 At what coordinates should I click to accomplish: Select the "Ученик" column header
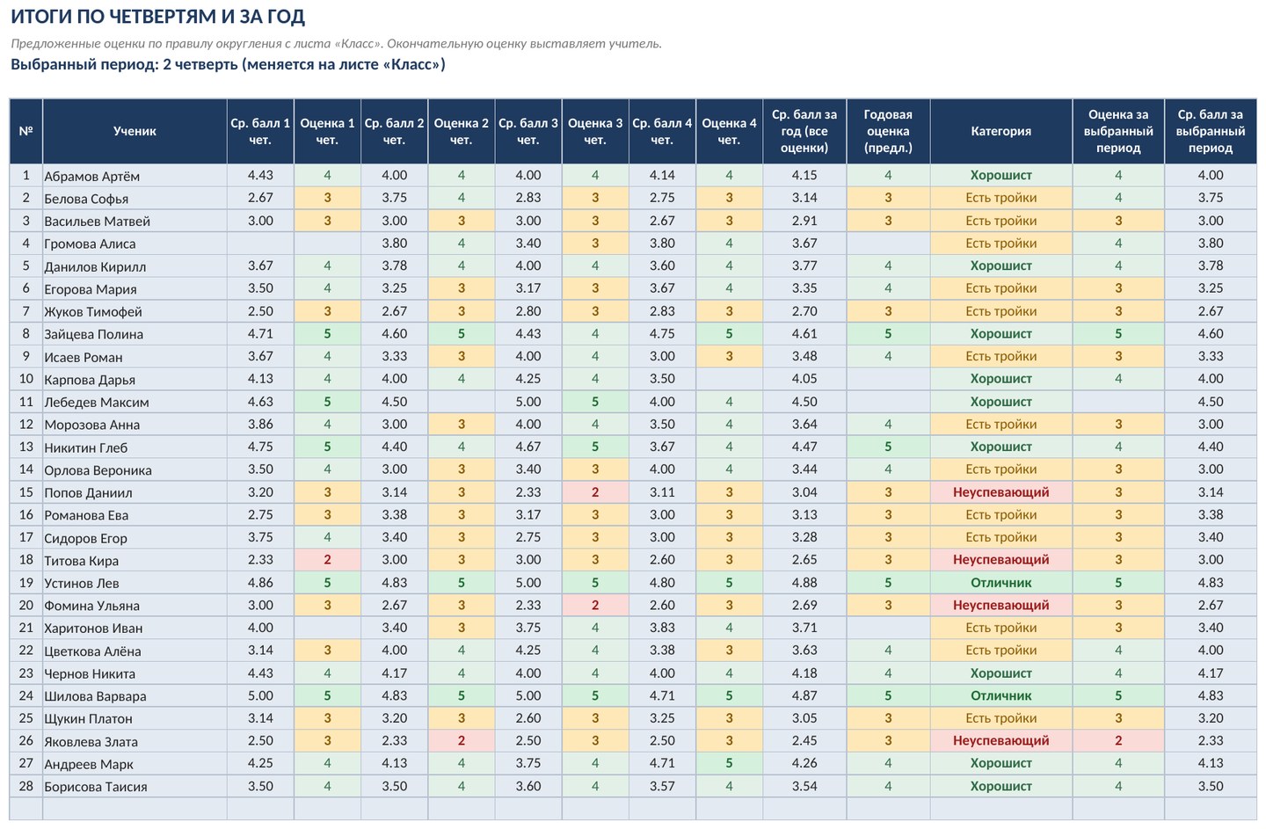tap(135, 131)
